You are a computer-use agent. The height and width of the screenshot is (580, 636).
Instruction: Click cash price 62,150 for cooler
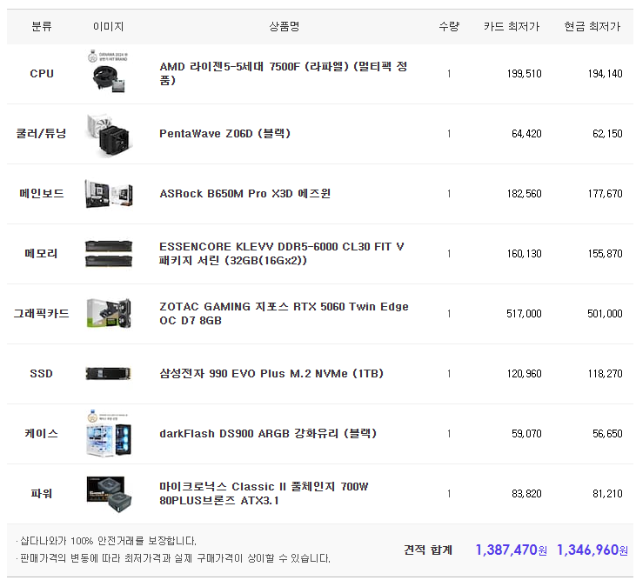coord(607,133)
